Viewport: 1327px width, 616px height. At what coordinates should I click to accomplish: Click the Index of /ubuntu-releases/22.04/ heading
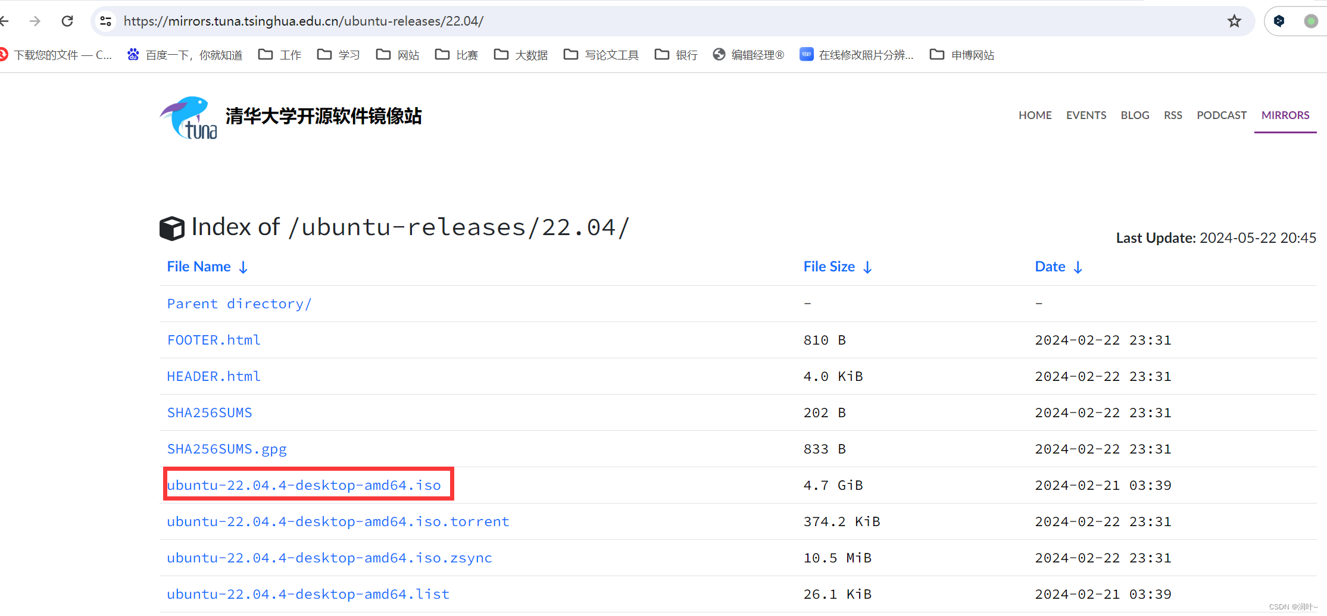pyautogui.click(x=410, y=227)
